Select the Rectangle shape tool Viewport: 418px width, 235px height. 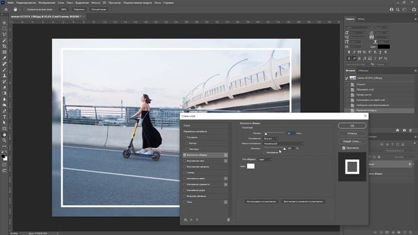click(5, 129)
